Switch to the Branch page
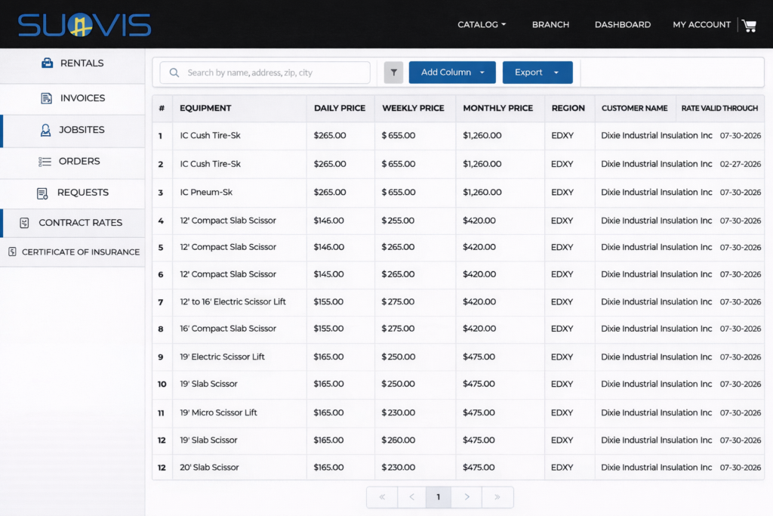 coord(550,24)
